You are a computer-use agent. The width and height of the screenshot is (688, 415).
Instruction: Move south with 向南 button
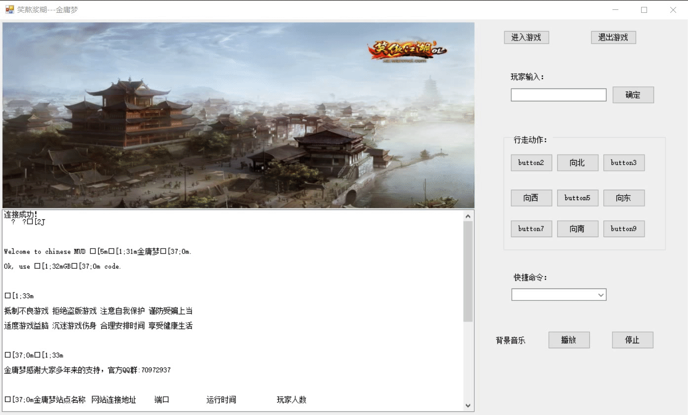[x=577, y=229]
